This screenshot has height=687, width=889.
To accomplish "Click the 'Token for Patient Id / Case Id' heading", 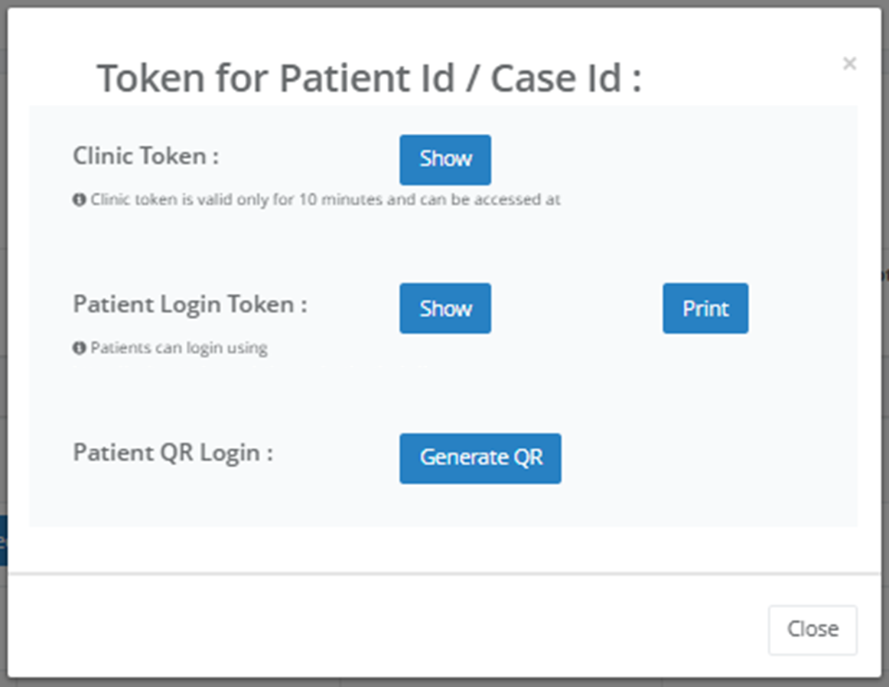I will tap(369, 78).
